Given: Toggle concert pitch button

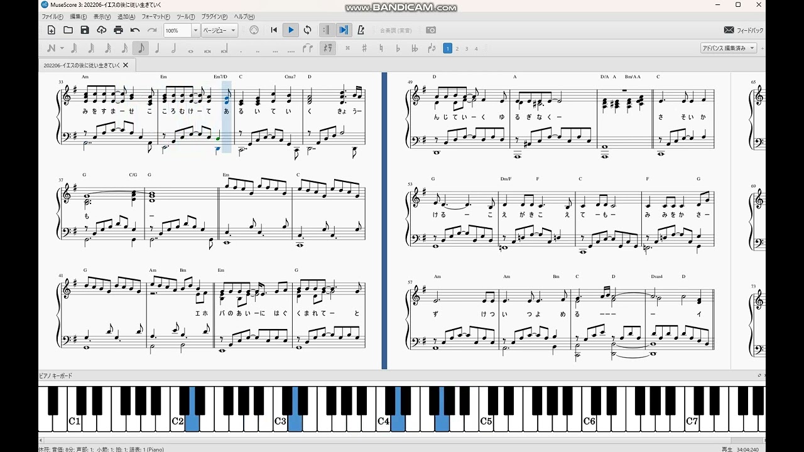Looking at the screenshot, I should [x=396, y=30].
